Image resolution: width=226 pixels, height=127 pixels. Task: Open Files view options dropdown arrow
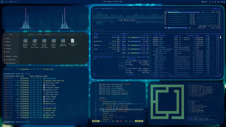pos(83,34)
